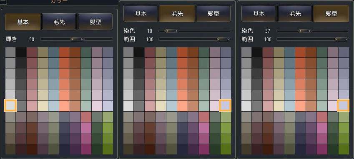Select darkest magenta swatch in the 輝き panel
The image size is (354, 159).
point(86,149)
